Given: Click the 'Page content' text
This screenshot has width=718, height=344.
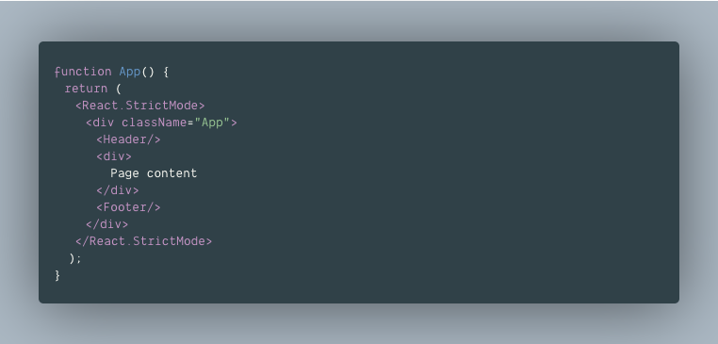Looking at the screenshot, I should point(154,173).
